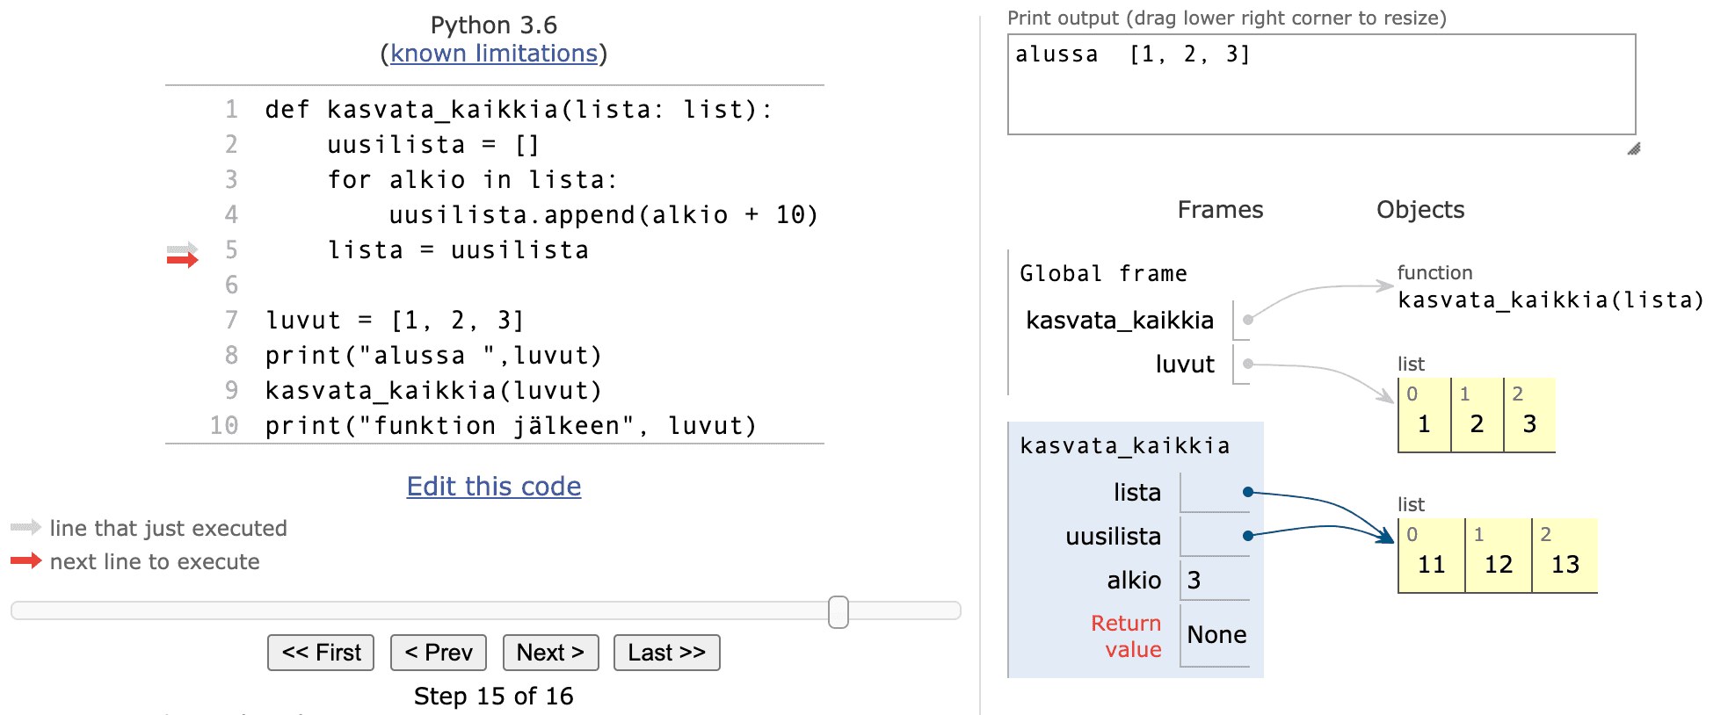Jump to first step with << First

click(321, 653)
